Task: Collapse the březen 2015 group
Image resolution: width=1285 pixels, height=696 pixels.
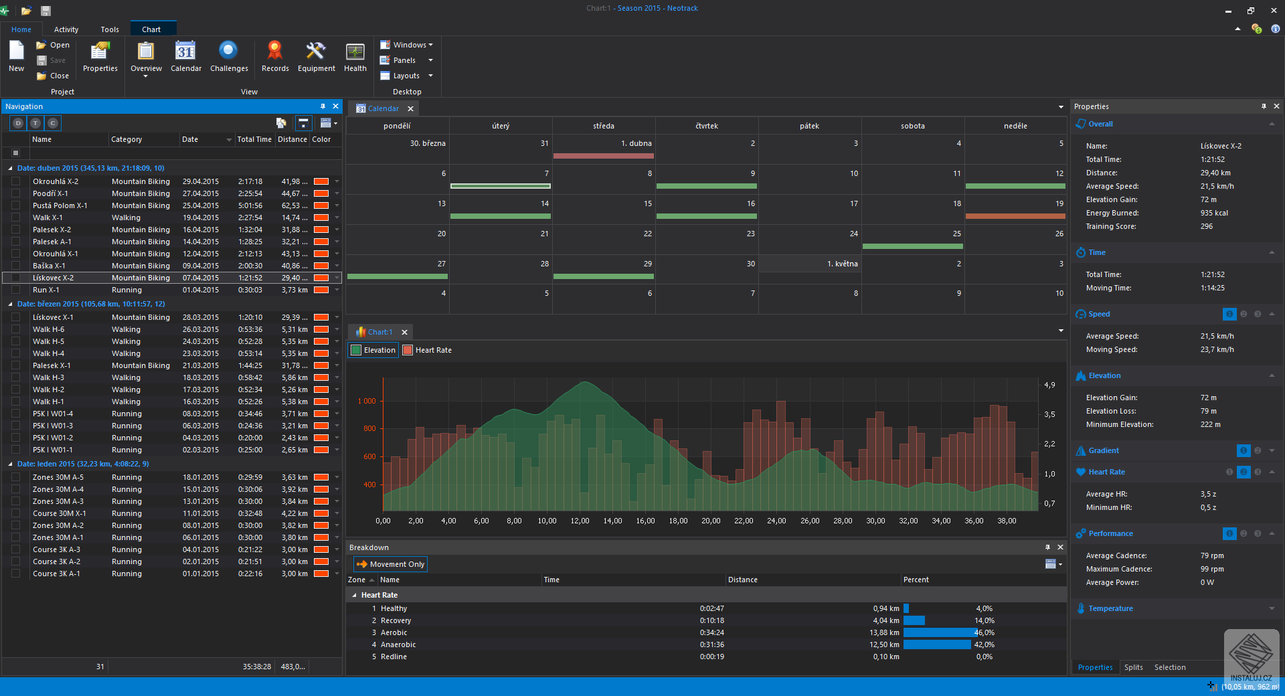Action: point(10,304)
